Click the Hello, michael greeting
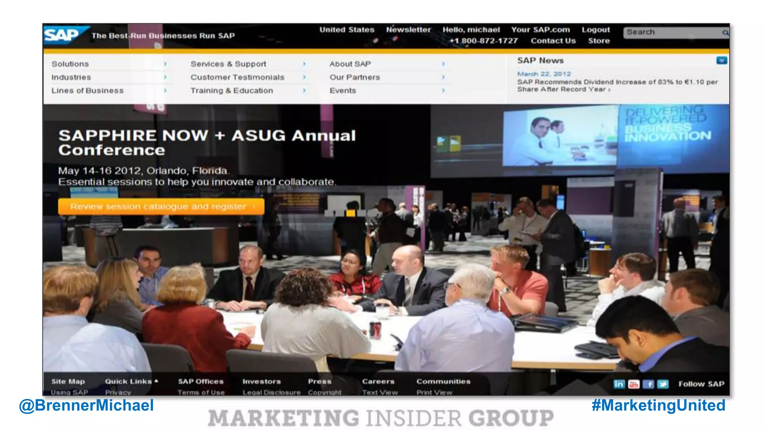This screenshot has height=430, width=764. tap(471, 30)
